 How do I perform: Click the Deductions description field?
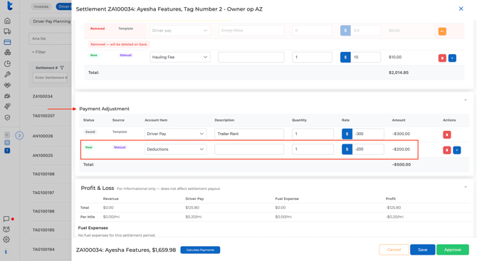[x=249, y=149]
